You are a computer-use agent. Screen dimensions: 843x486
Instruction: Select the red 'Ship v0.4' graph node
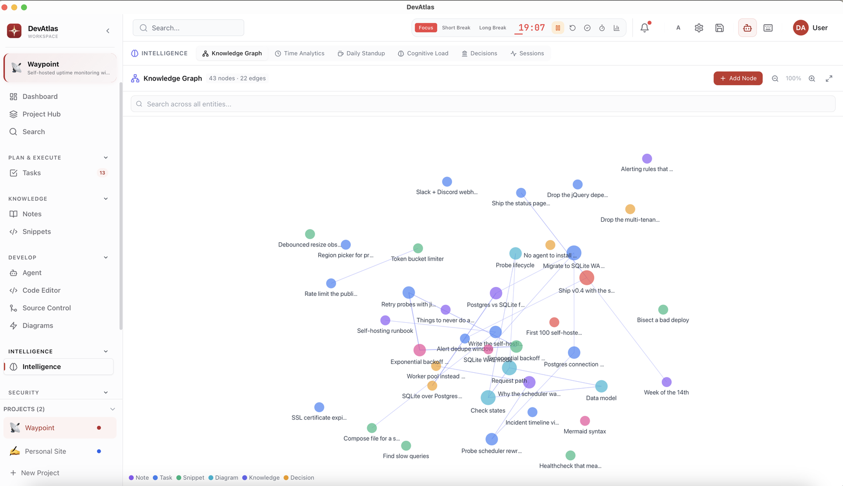[586, 277]
